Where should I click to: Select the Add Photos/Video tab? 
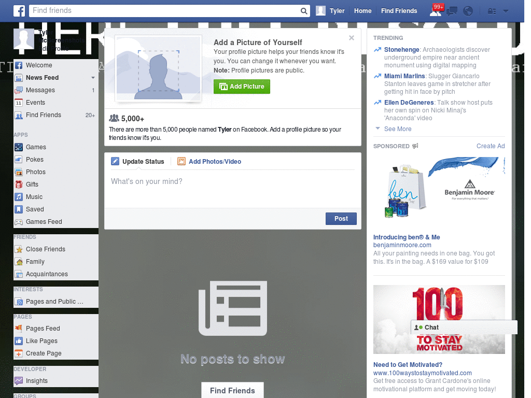tap(209, 162)
